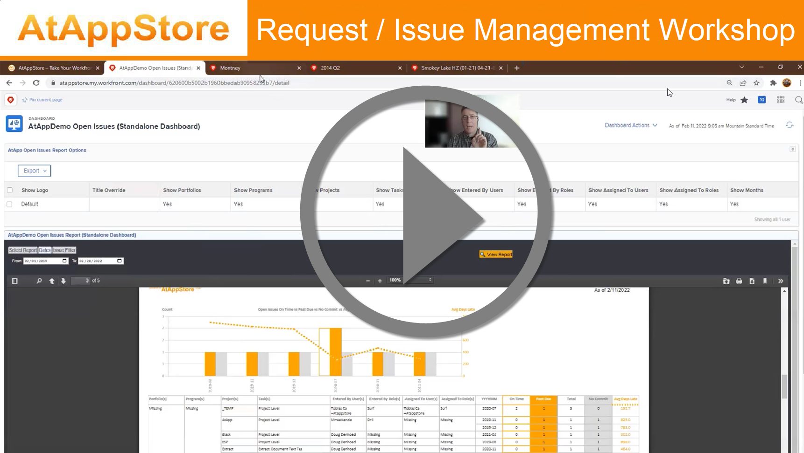
Task: Click the browser zoom magnifier icon
Action: coord(729,83)
